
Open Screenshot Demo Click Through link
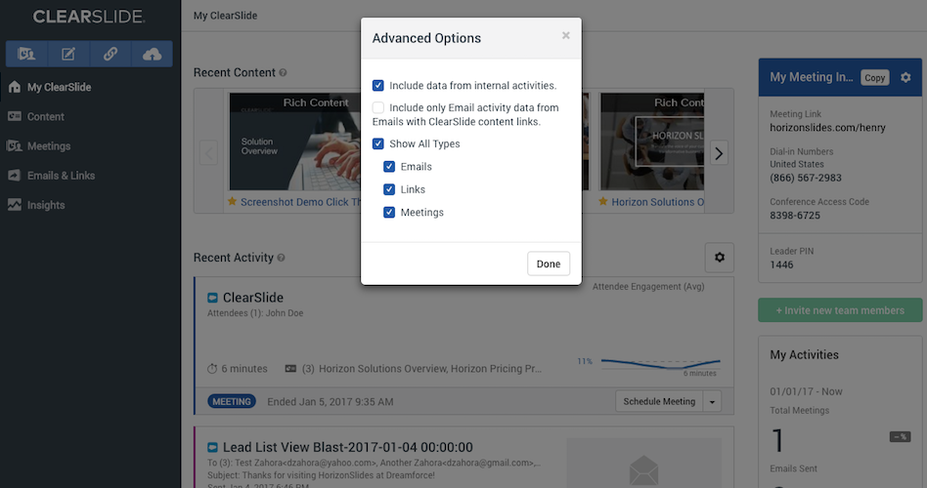pyautogui.click(x=300, y=202)
